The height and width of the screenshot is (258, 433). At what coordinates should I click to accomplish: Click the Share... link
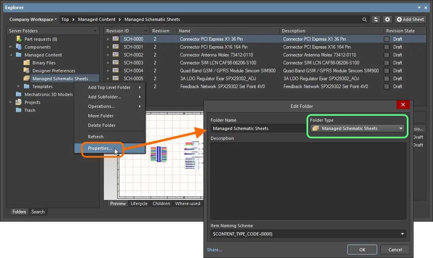tap(214, 250)
